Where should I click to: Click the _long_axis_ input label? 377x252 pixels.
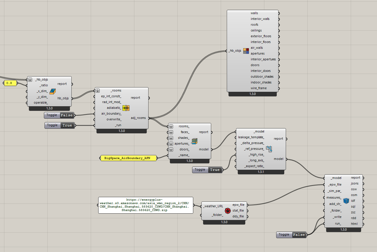pos(256,160)
